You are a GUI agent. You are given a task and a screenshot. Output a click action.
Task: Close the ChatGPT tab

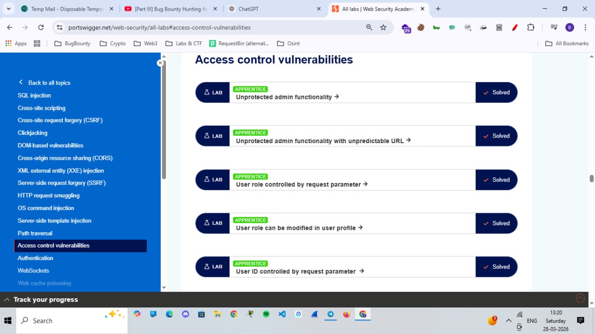pyautogui.click(x=318, y=9)
